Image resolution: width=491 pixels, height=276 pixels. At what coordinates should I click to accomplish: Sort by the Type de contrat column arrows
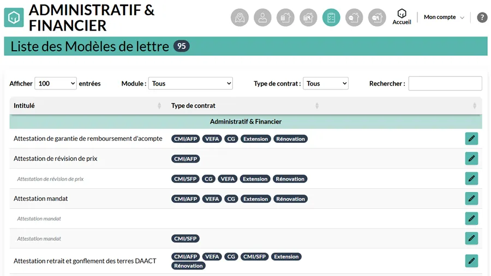tap(317, 106)
